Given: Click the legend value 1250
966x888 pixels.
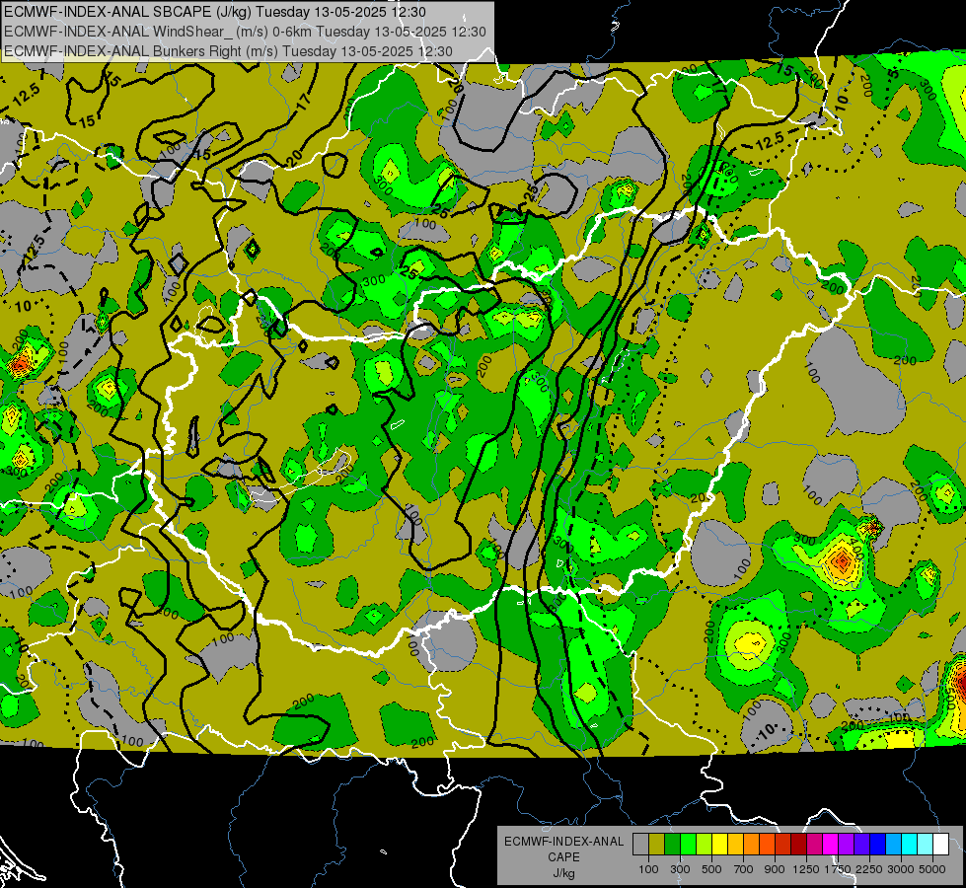Looking at the screenshot, I should 806,869.
